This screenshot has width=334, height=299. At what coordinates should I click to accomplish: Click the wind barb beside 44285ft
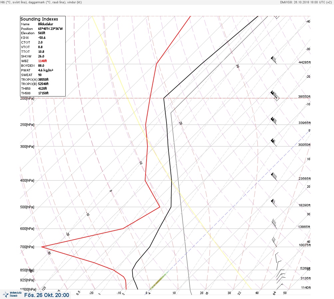274,60
